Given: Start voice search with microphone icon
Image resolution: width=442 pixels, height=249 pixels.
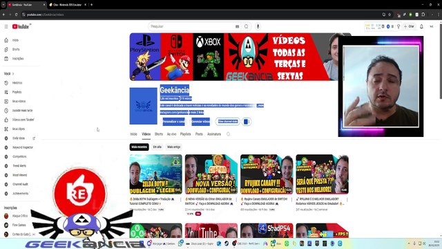Looking at the screenshot, I should point(258,26).
